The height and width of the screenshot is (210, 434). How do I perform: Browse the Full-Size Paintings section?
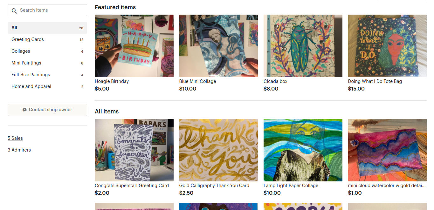[x=31, y=75]
